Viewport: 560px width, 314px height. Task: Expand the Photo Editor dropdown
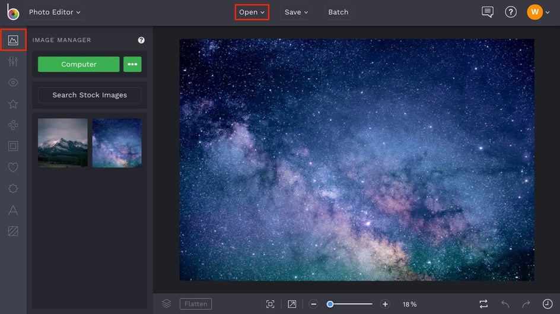55,12
